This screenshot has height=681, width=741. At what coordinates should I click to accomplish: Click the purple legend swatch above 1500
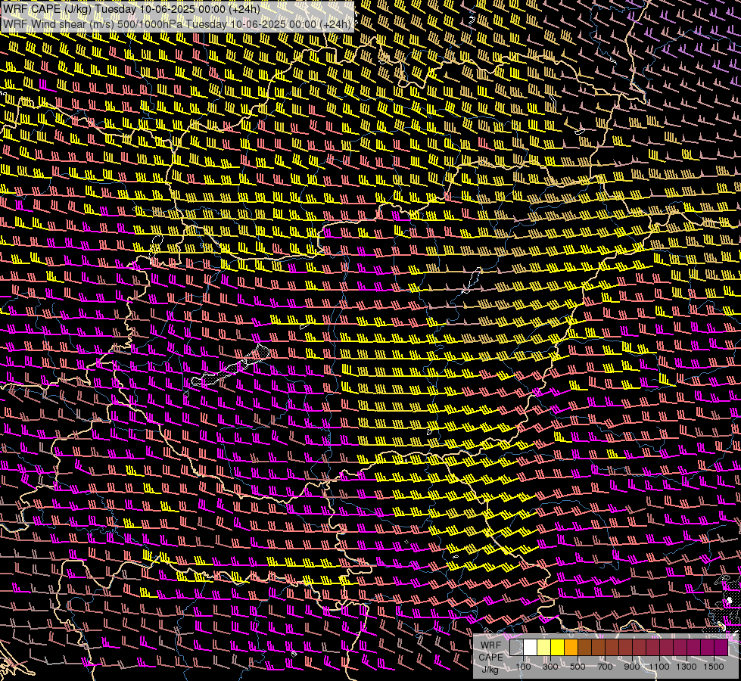[x=721, y=648]
